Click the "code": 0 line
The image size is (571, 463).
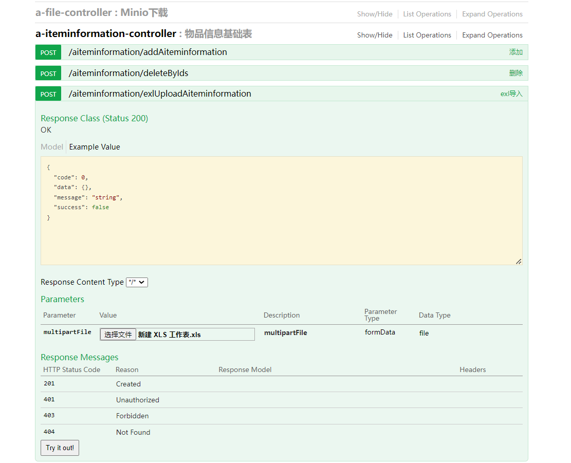70,177
